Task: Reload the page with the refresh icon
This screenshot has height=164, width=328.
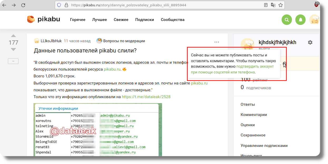Action: coord(23,5)
